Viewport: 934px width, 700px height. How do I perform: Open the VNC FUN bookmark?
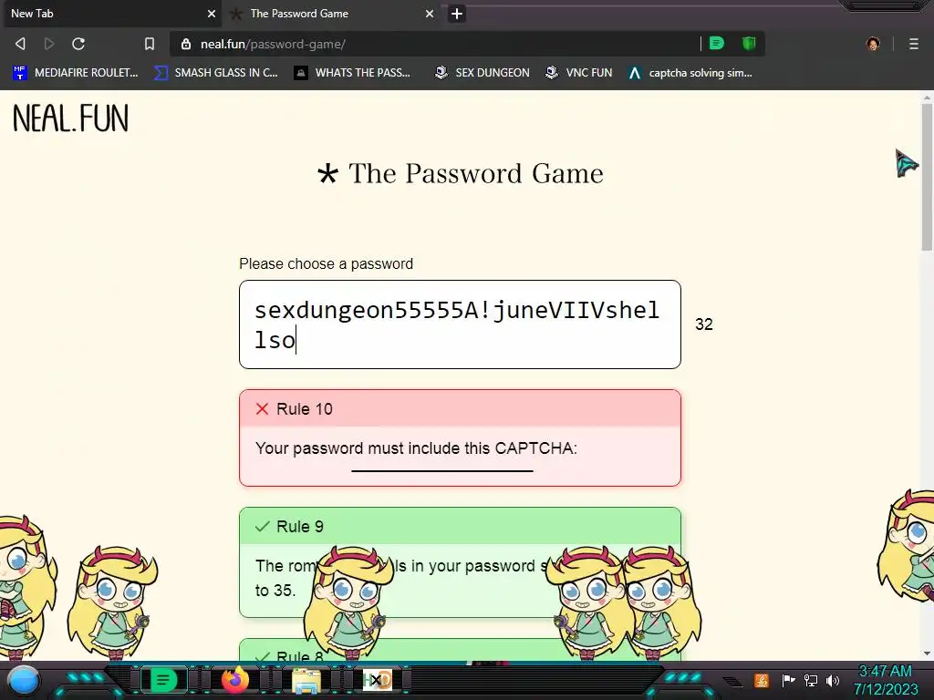579,73
